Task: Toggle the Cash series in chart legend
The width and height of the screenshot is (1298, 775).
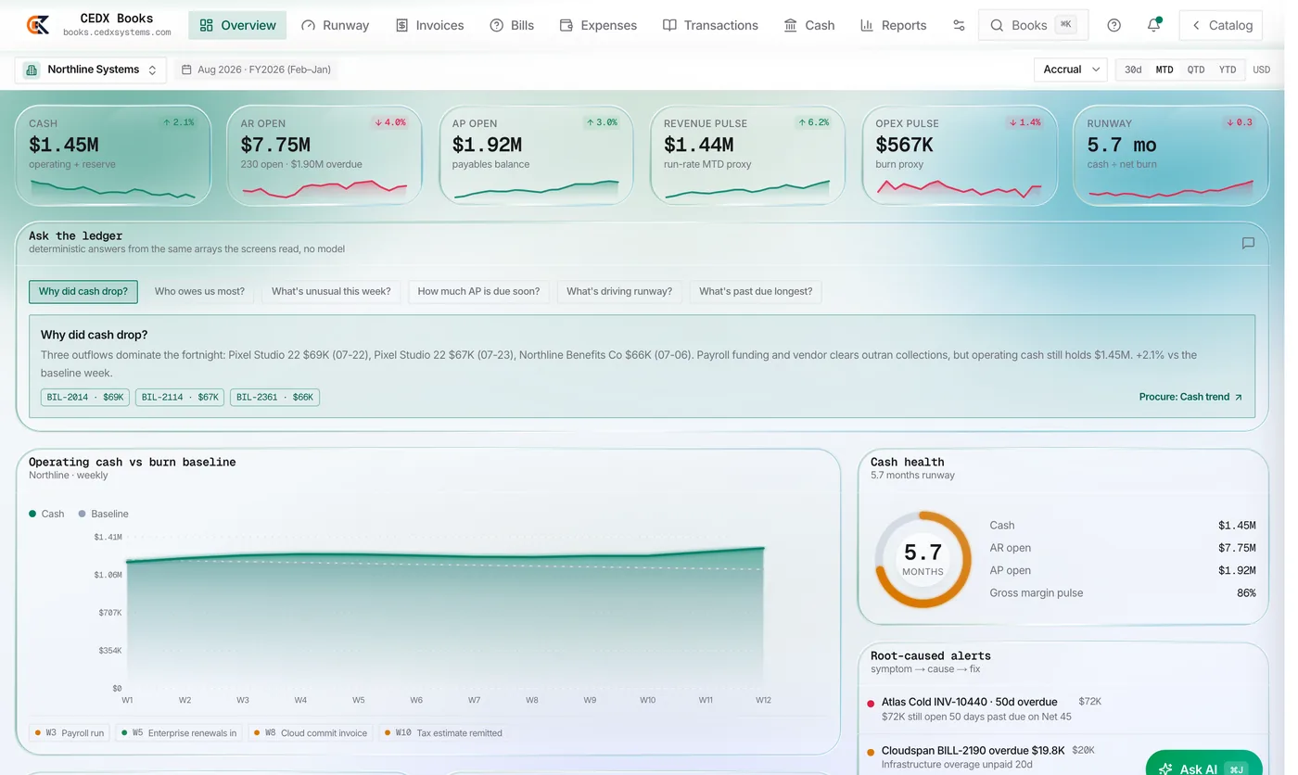Action: pyautogui.click(x=46, y=514)
